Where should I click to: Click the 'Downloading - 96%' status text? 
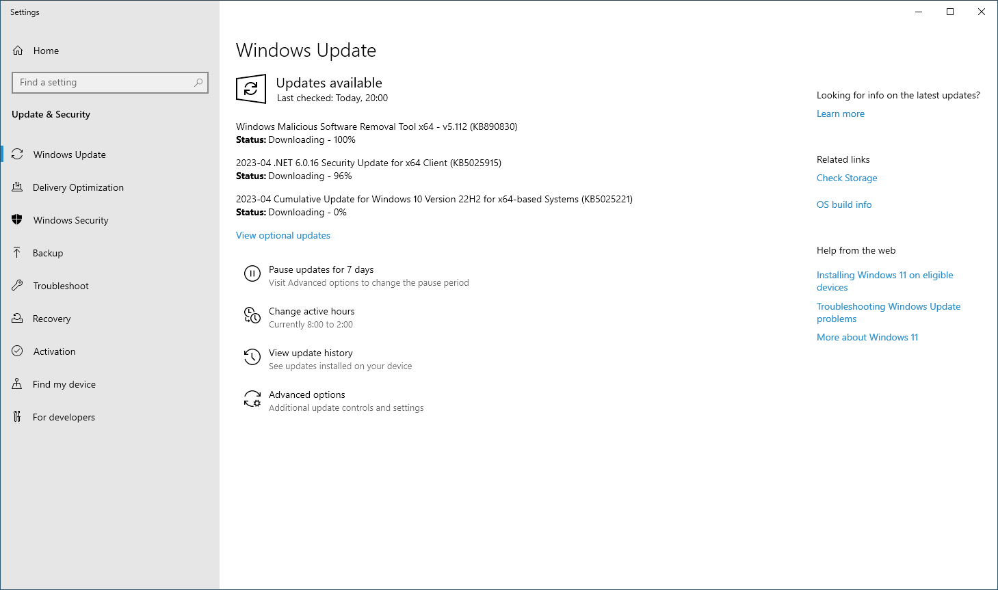(x=310, y=176)
